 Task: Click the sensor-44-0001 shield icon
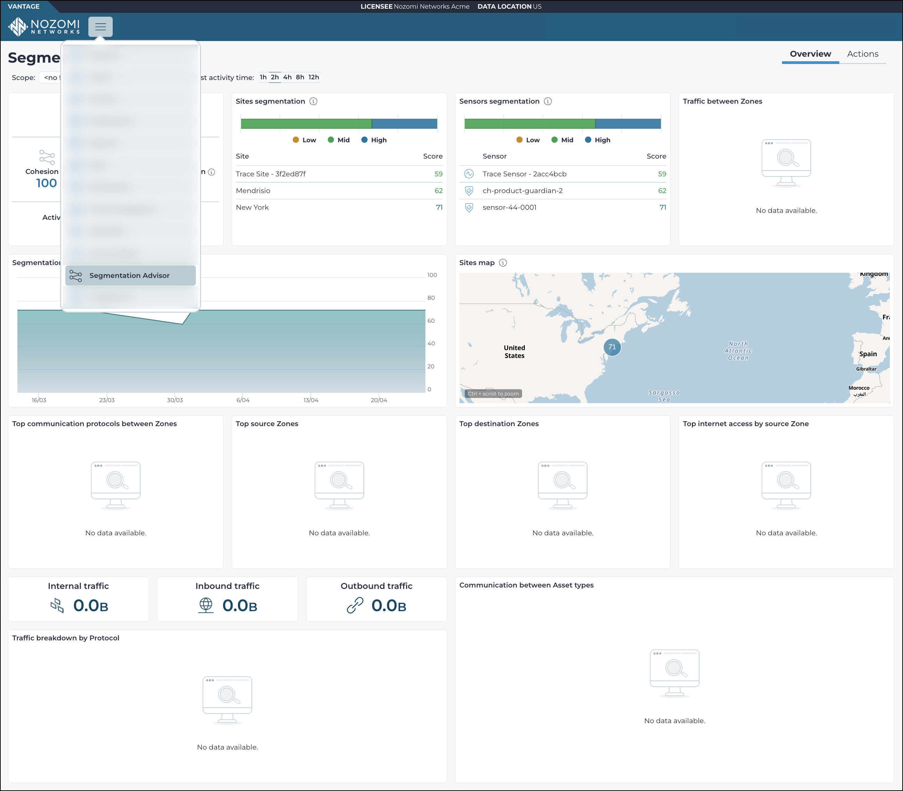pos(469,207)
